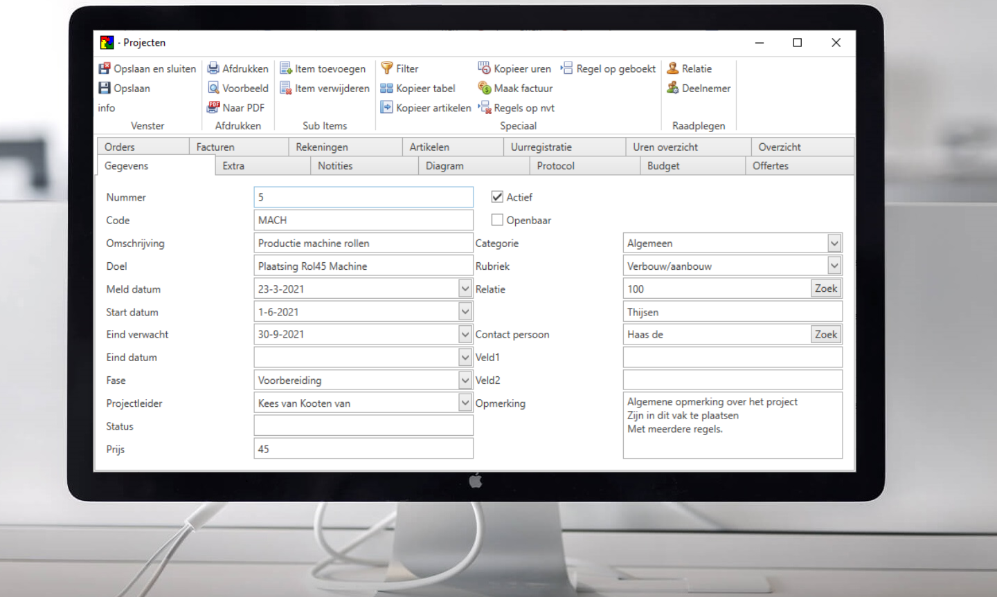The image size is (997, 597).
Task: Switch to the Diagram tab
Action: click(x=474, y=166)
